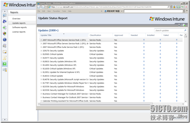Click the print report icon
The width and height of the screenshot is (190, 123).
pos(179,25)
